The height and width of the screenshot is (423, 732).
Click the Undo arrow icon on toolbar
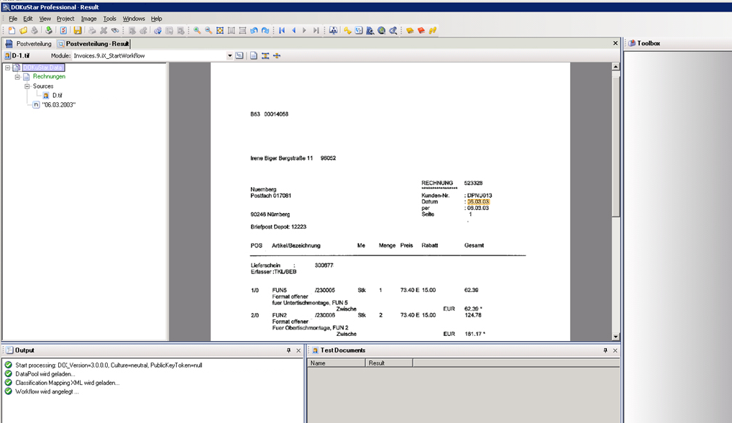(255, 30)
